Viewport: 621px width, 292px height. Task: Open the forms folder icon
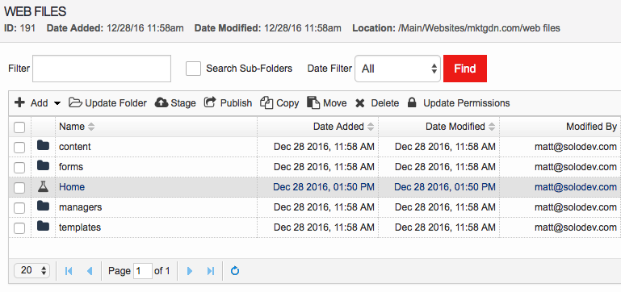point(43,166)
